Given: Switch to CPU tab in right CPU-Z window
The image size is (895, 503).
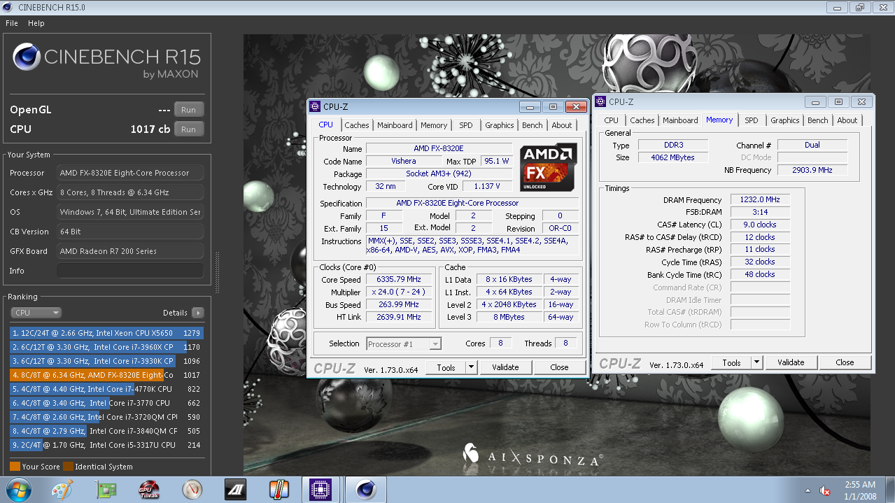Looking at the screenshot, I should pos(612,120).
